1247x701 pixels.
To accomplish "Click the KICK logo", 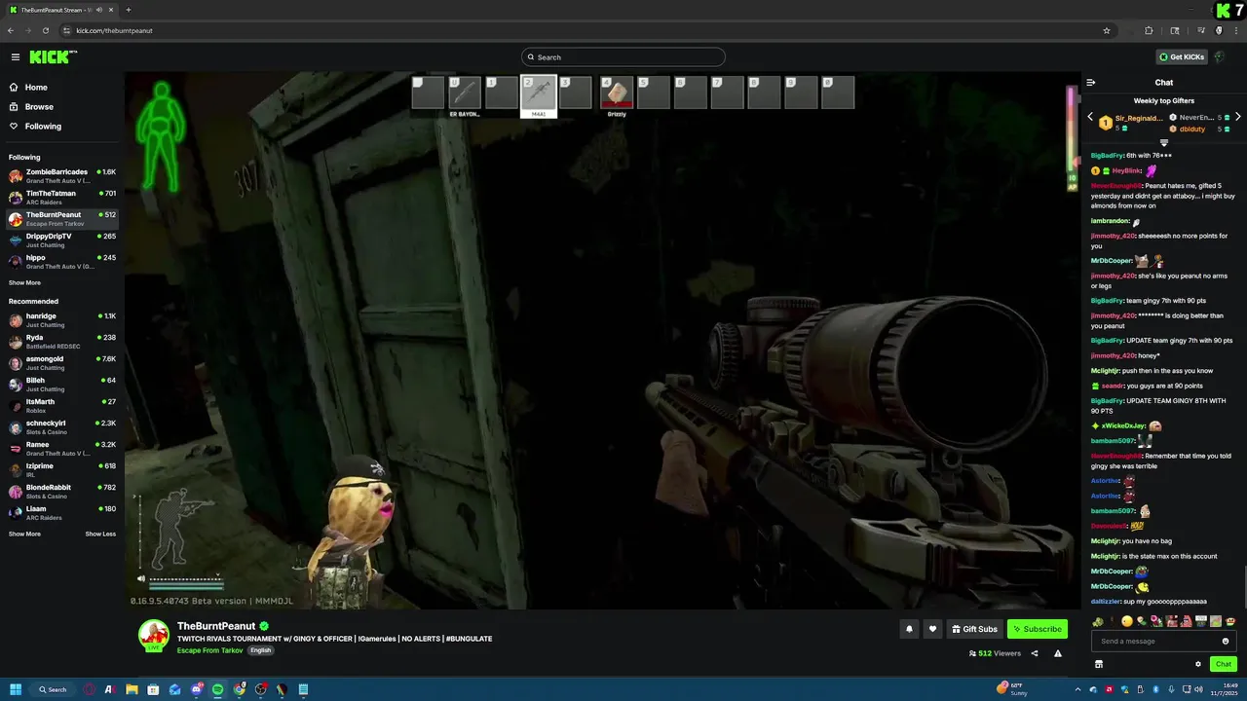I will (x=51, y=56).
